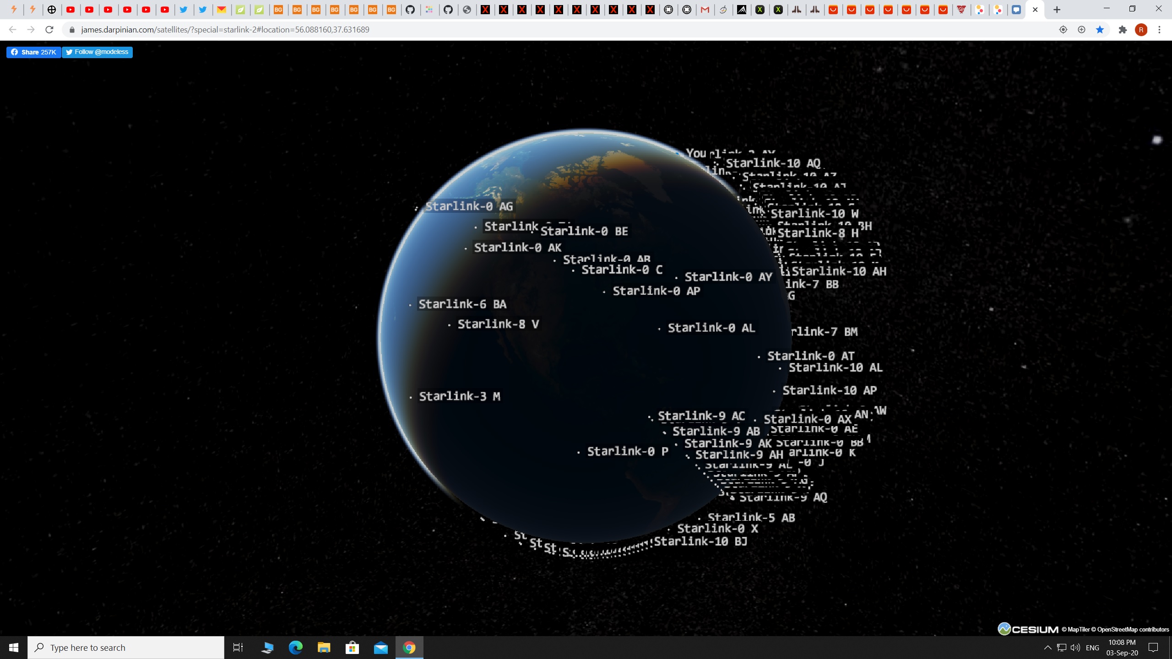Select the Starlink-10 AH satellite label
1172x659 pixels.
839,271
